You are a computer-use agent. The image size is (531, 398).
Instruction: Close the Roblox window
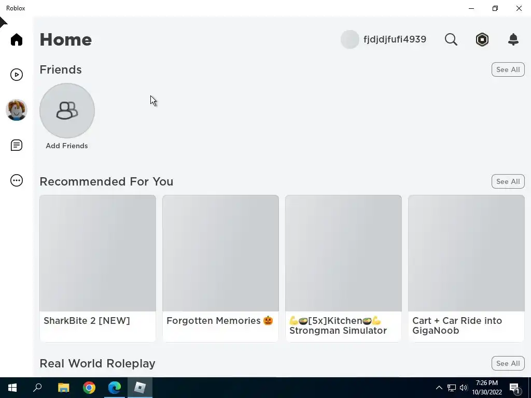click(519, 8)
